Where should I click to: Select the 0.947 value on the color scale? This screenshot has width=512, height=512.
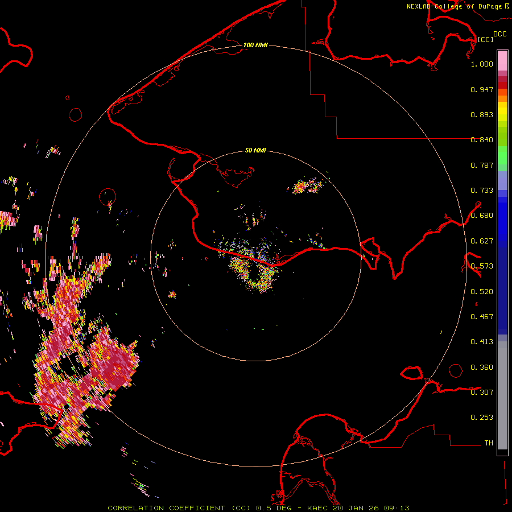point(482,89)
